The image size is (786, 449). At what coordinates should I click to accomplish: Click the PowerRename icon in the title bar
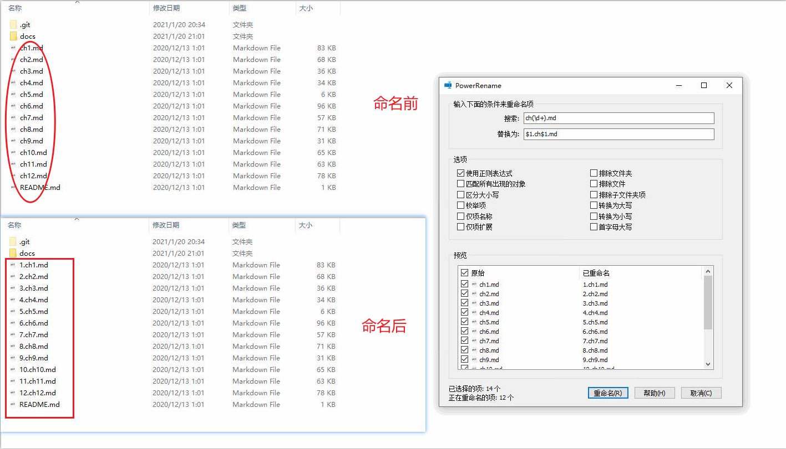click(448, 85)
